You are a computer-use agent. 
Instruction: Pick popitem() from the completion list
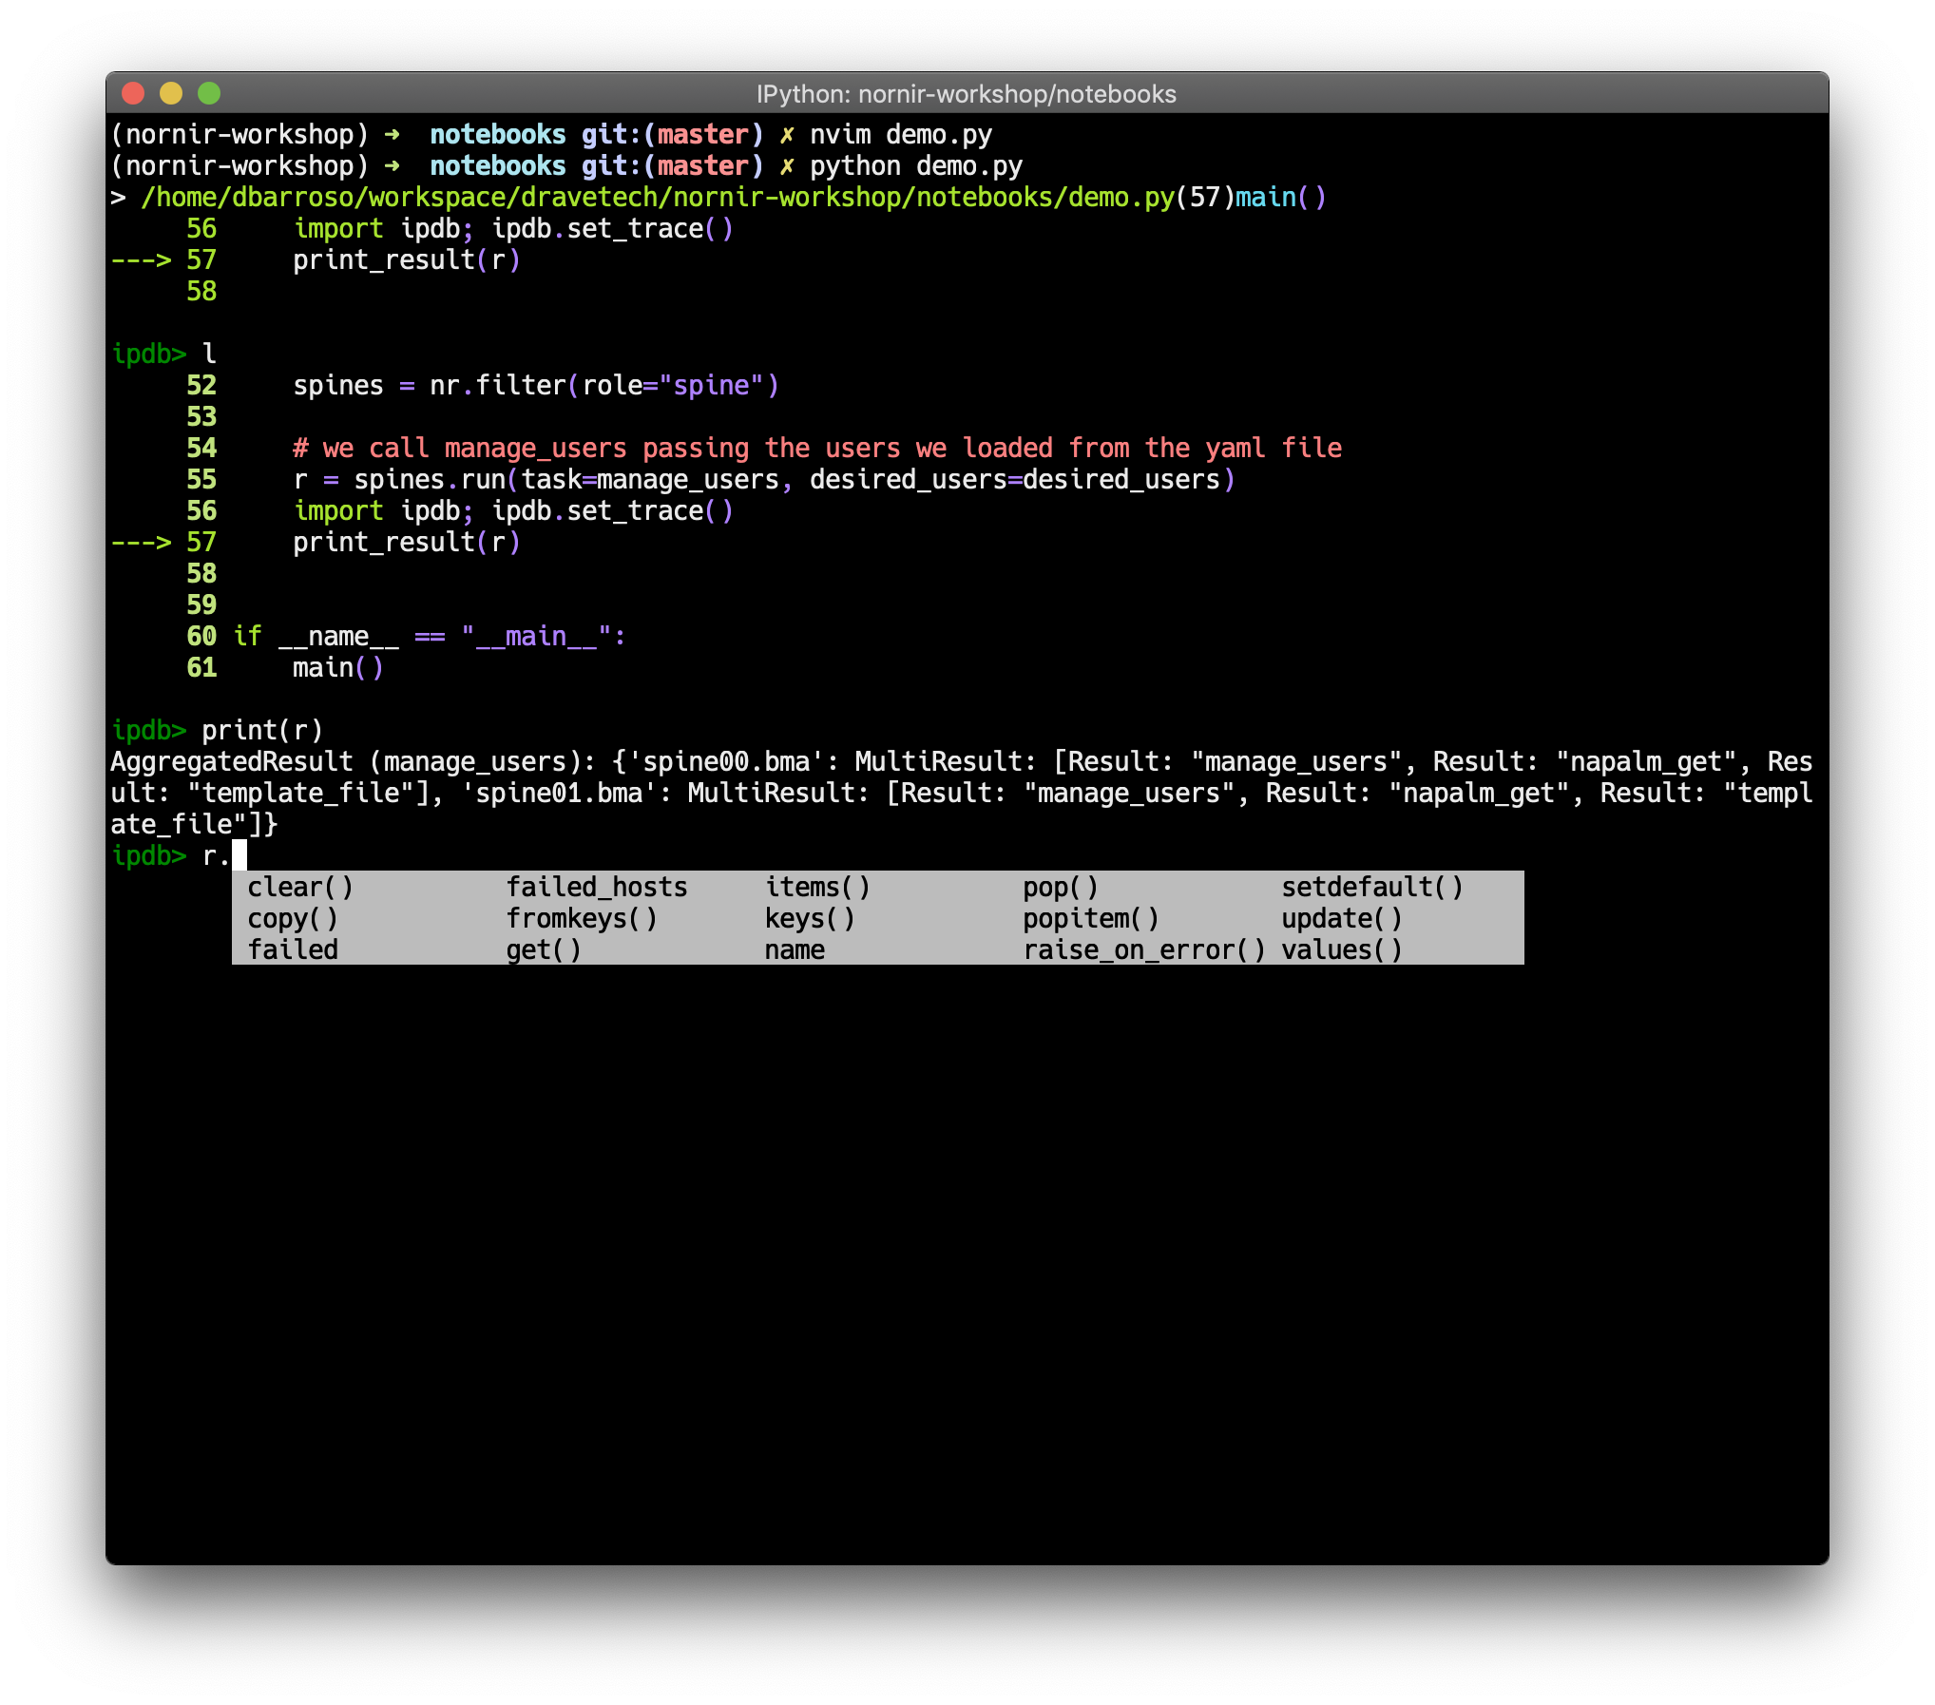pyautogui.click(x=1091, y=918)
